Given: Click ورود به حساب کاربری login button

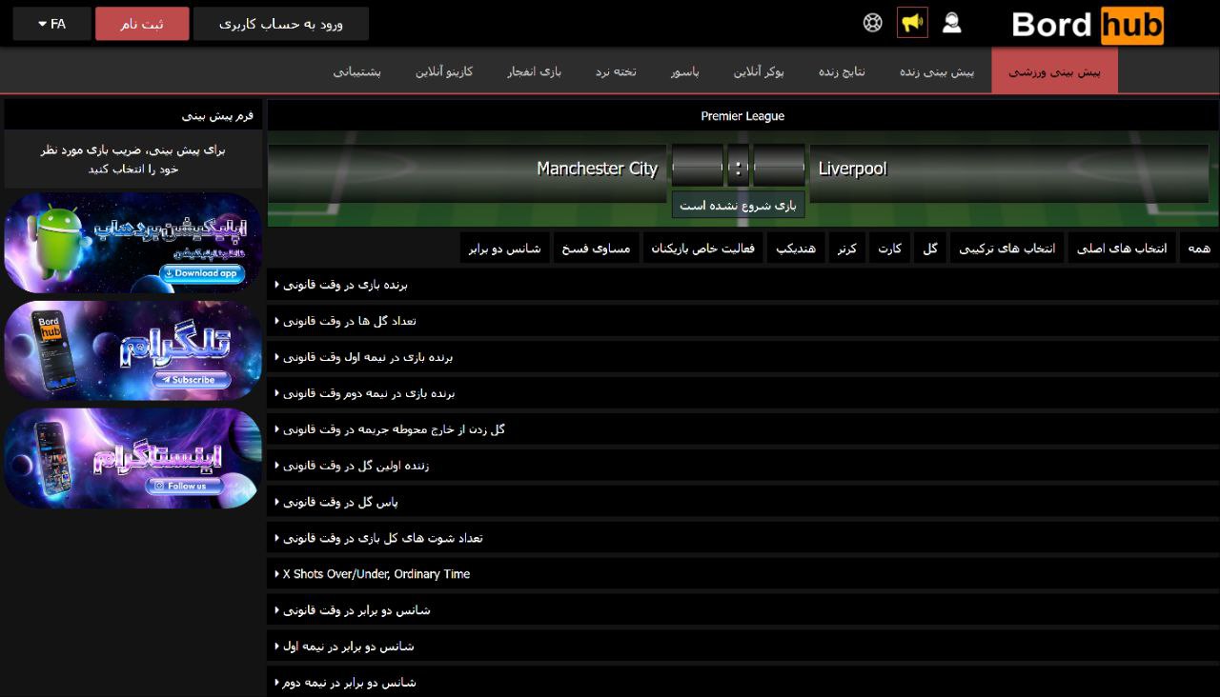Looking at the screenshot, I should pyautogui.click(x=281, y=24).
